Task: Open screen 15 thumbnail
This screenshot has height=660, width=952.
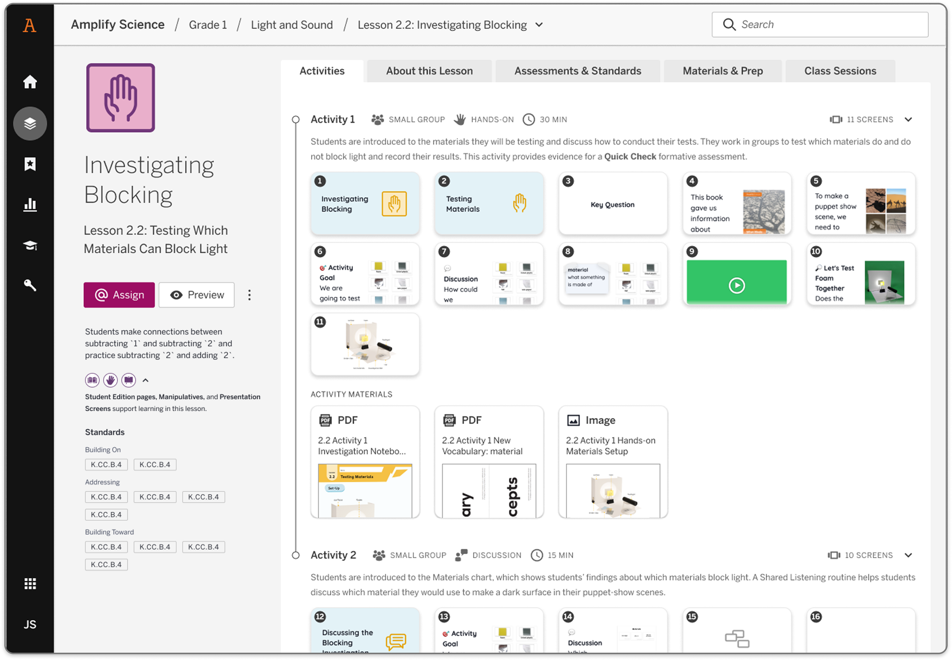Action: pyautogui.click(x=737, y=631)
